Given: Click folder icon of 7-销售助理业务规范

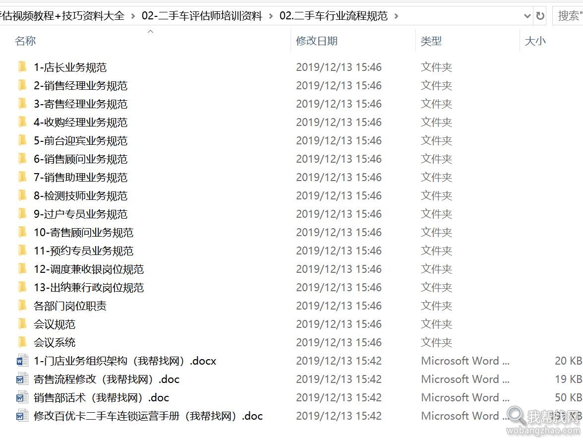Looking at the screenshot, I should tap(22, 177).
